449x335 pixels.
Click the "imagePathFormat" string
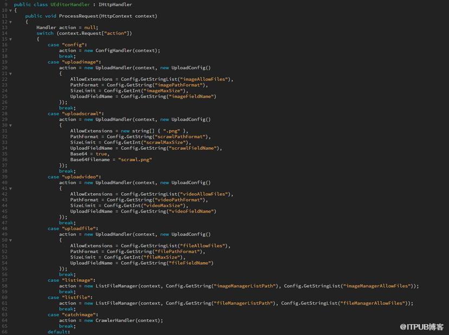click(x=180, y=85)
